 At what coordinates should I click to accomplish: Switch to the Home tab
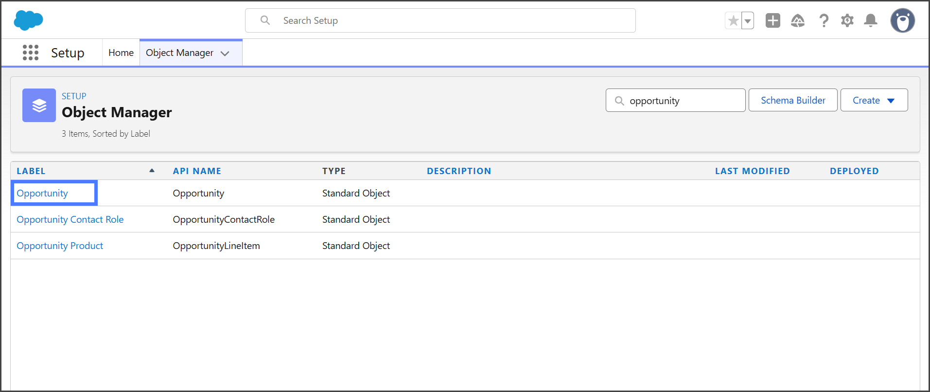pyautogui.click(x=121, y=53)
